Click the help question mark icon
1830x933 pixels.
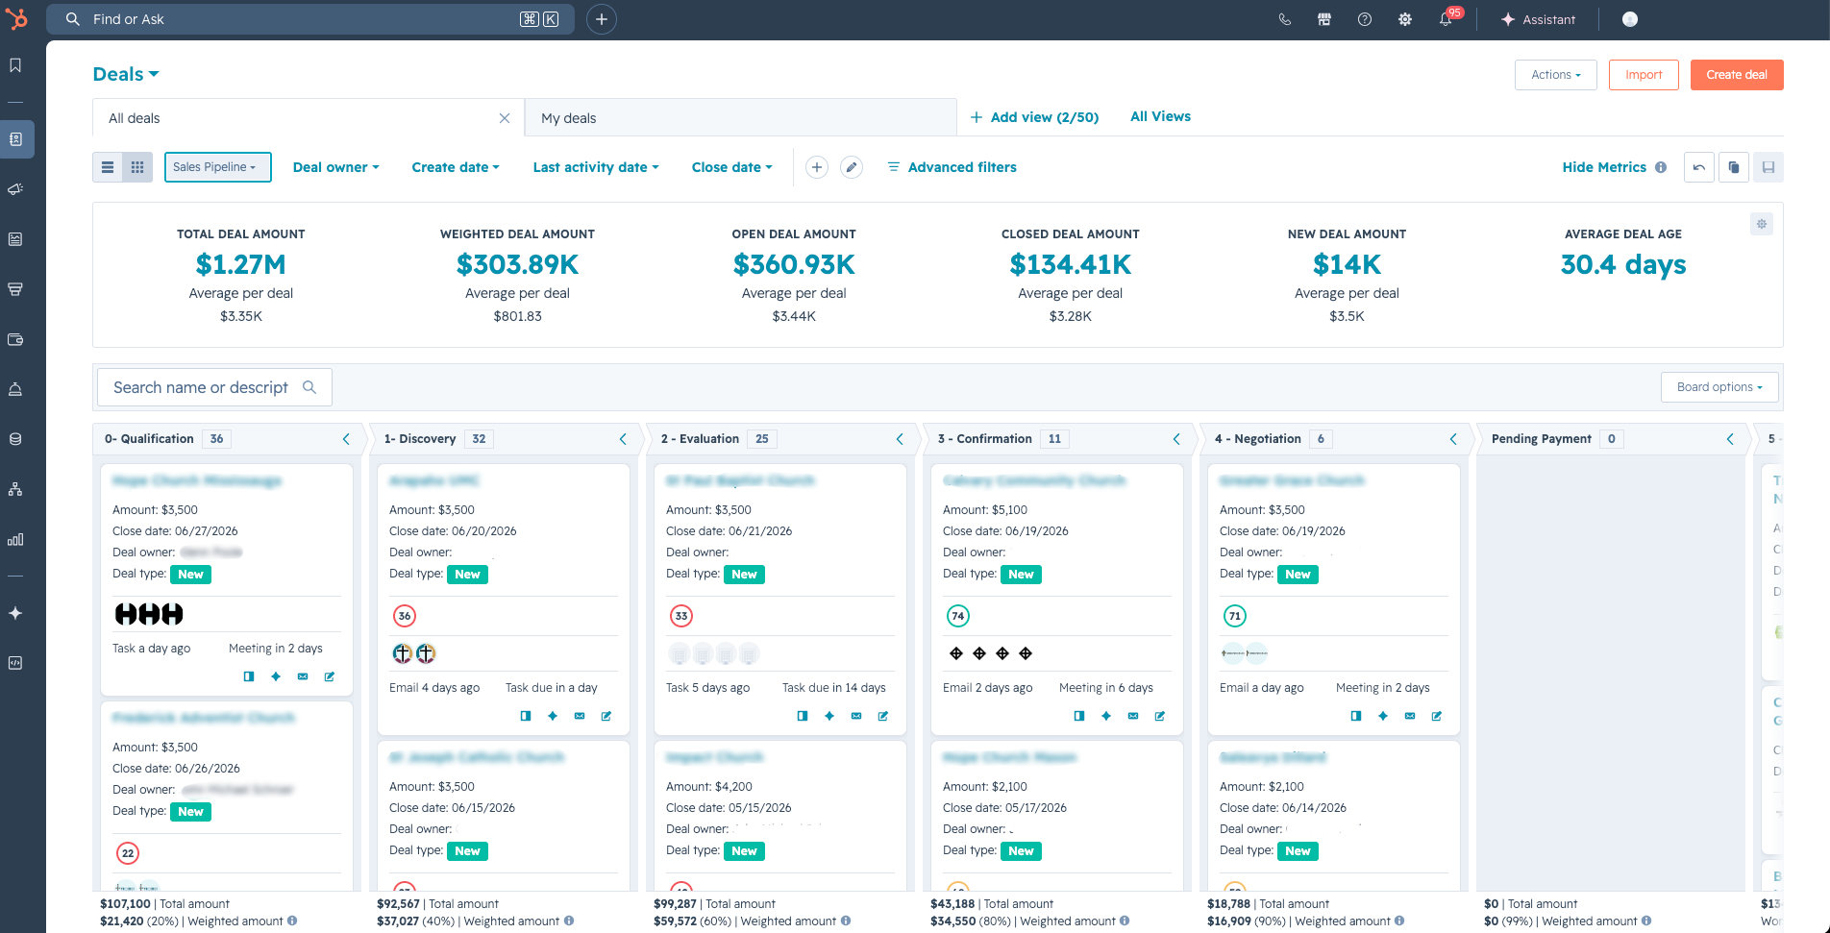click(x=1365, y=19)
